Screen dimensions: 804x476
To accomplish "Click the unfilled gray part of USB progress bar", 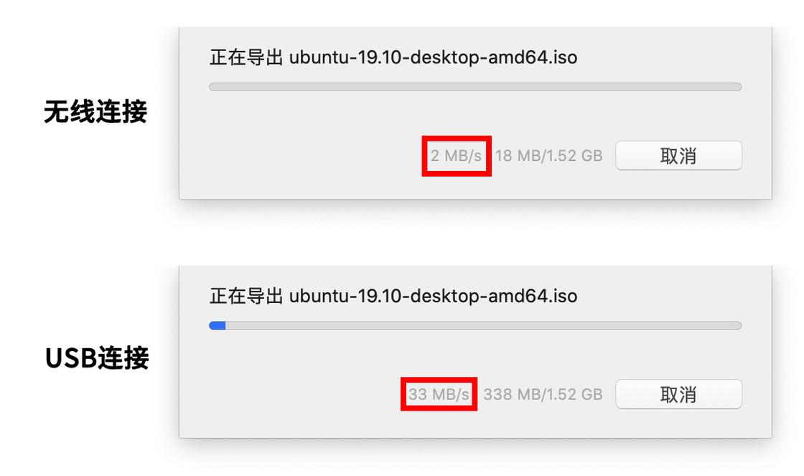I will point(482,325).
